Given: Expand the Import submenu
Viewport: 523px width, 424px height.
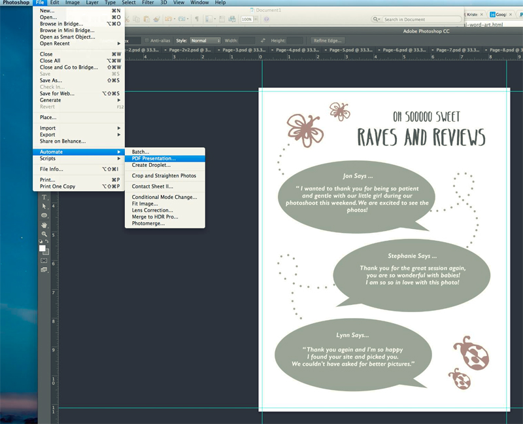Looking at the screenshot, I should pos(78,128).
